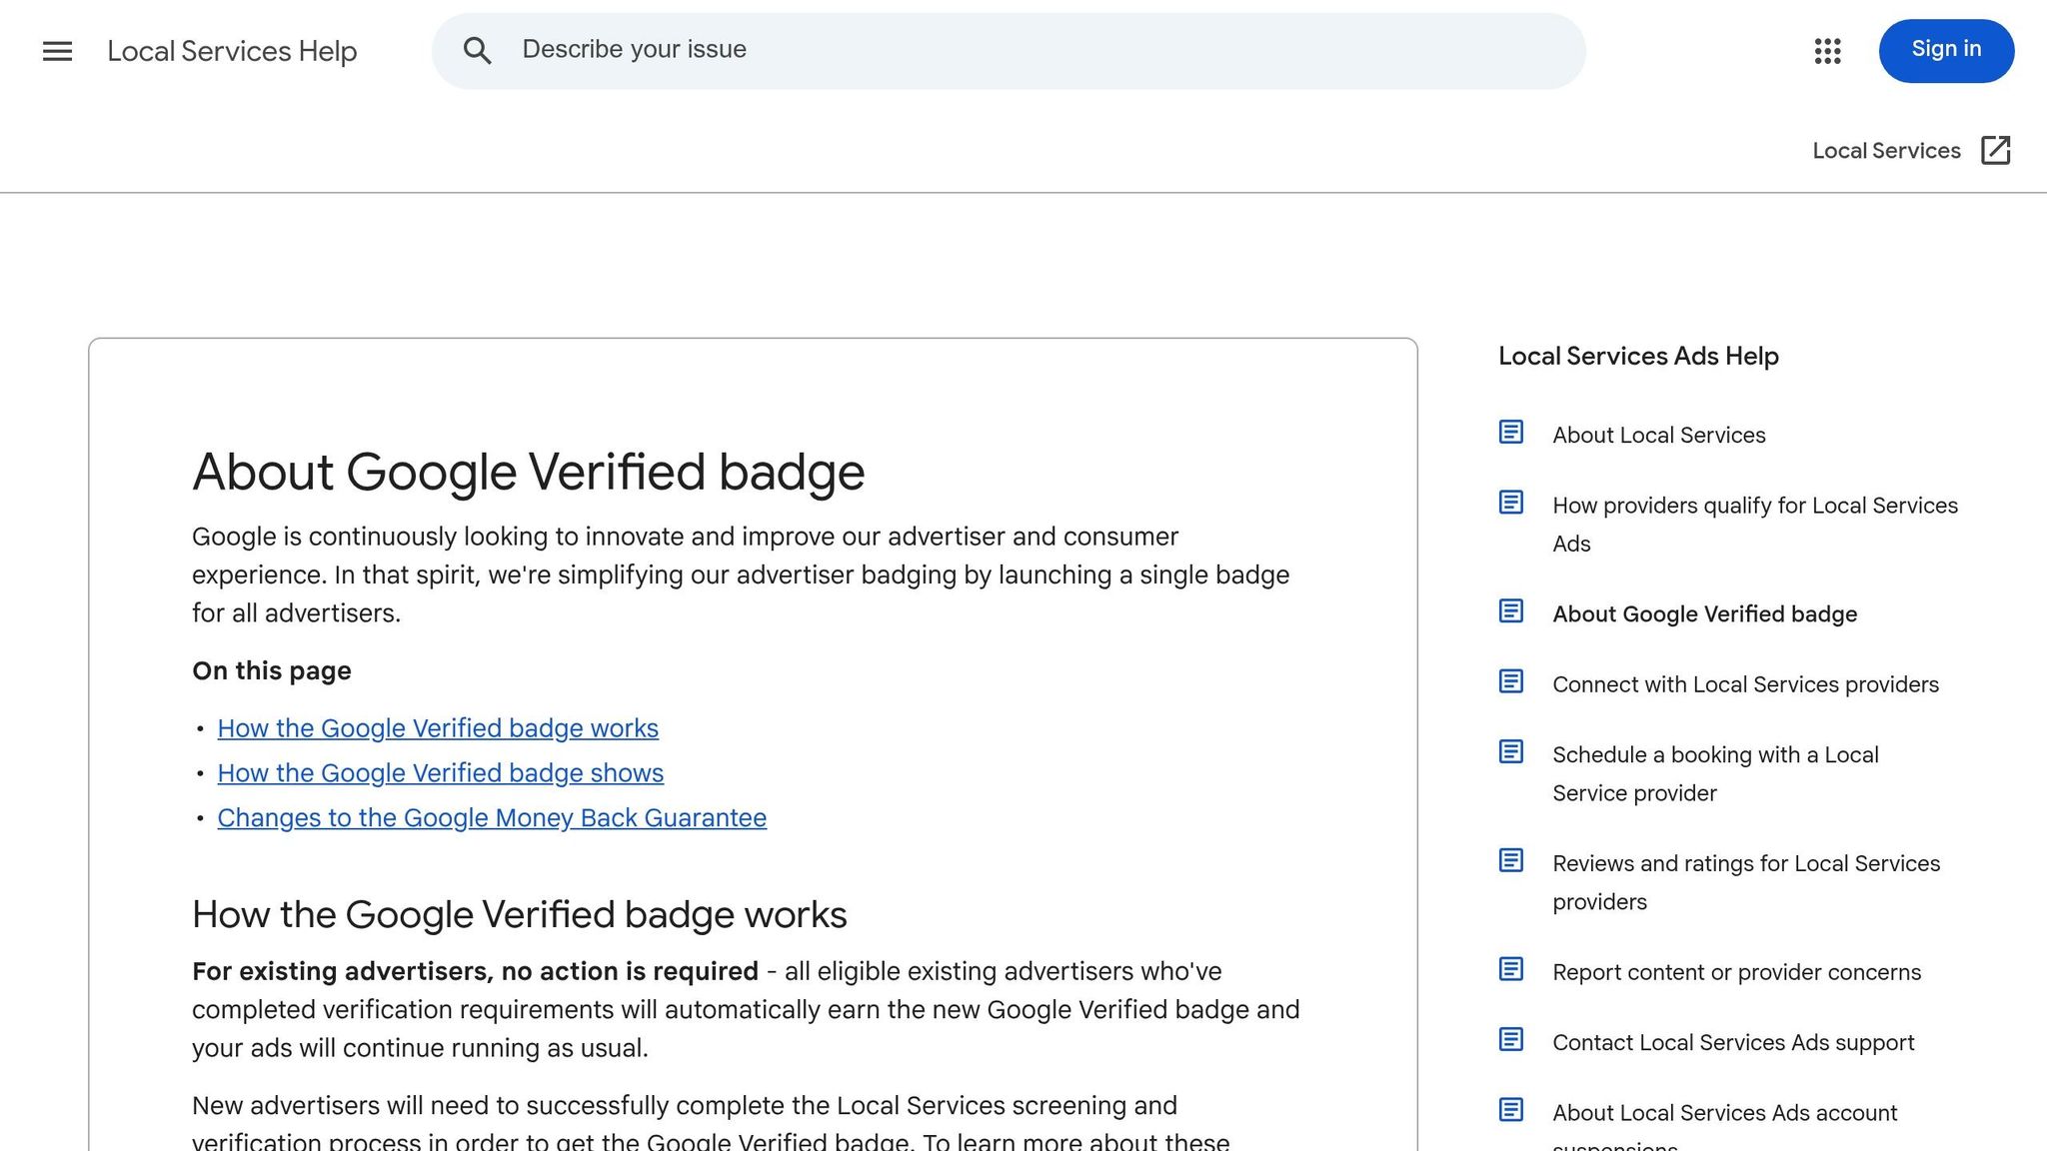Click the About Google Verified badge page title
Image resolution: width=2047 pixels, height=1151 pixels.
tap(528, 473)
